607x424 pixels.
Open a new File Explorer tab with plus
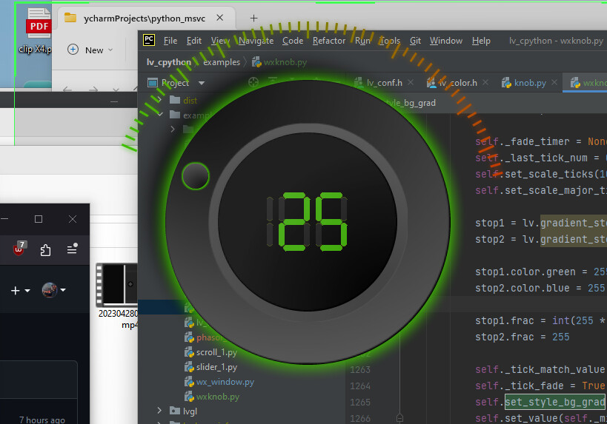pos(253,18)
